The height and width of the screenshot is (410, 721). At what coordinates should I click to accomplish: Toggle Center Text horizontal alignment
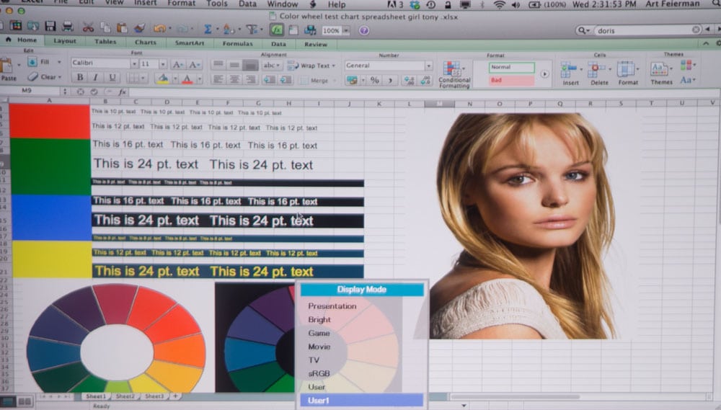234,79
